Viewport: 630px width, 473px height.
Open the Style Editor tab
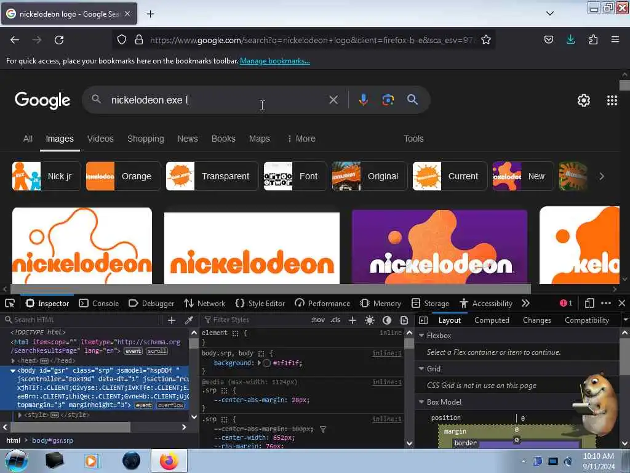point(260,303)
